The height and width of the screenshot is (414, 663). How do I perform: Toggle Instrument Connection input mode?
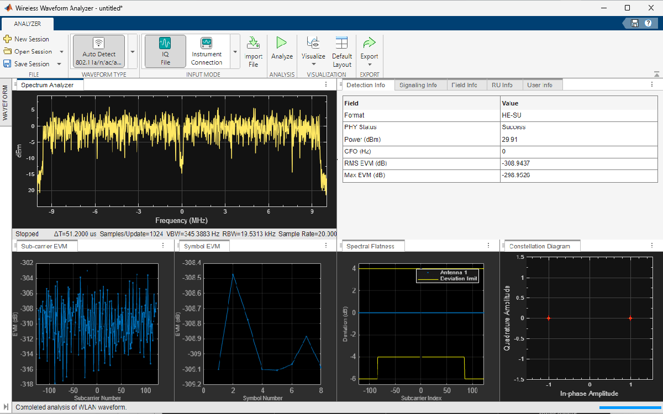pos(207,51)
